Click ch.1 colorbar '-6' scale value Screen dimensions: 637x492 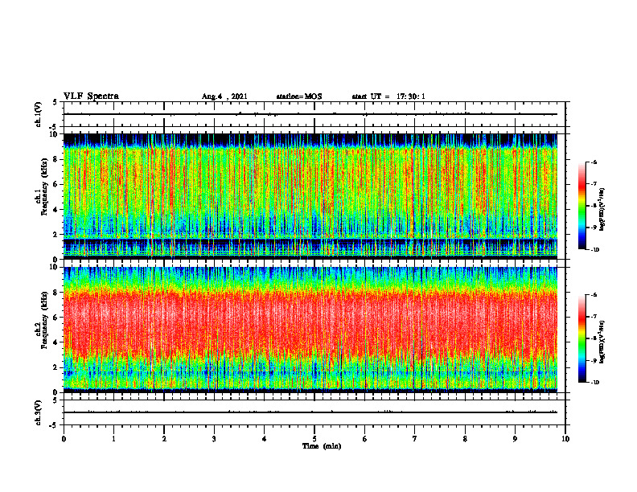(x=594, y=162)
